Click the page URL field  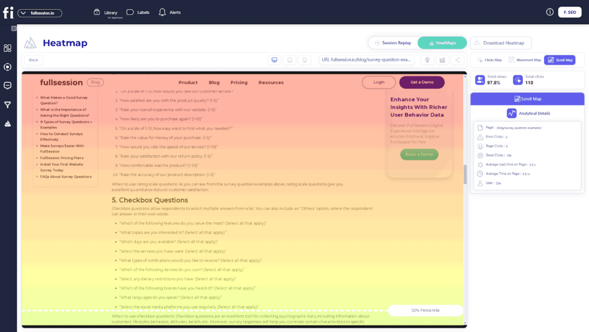pos(366,60)
